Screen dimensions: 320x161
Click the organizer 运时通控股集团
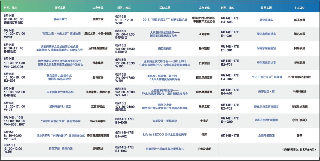click(x=98, y=48)
